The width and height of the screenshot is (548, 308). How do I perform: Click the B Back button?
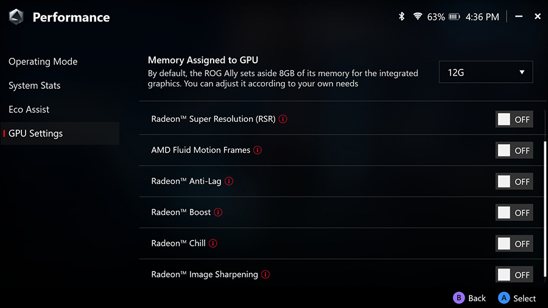pyautogui.click(x=469, y=298)
